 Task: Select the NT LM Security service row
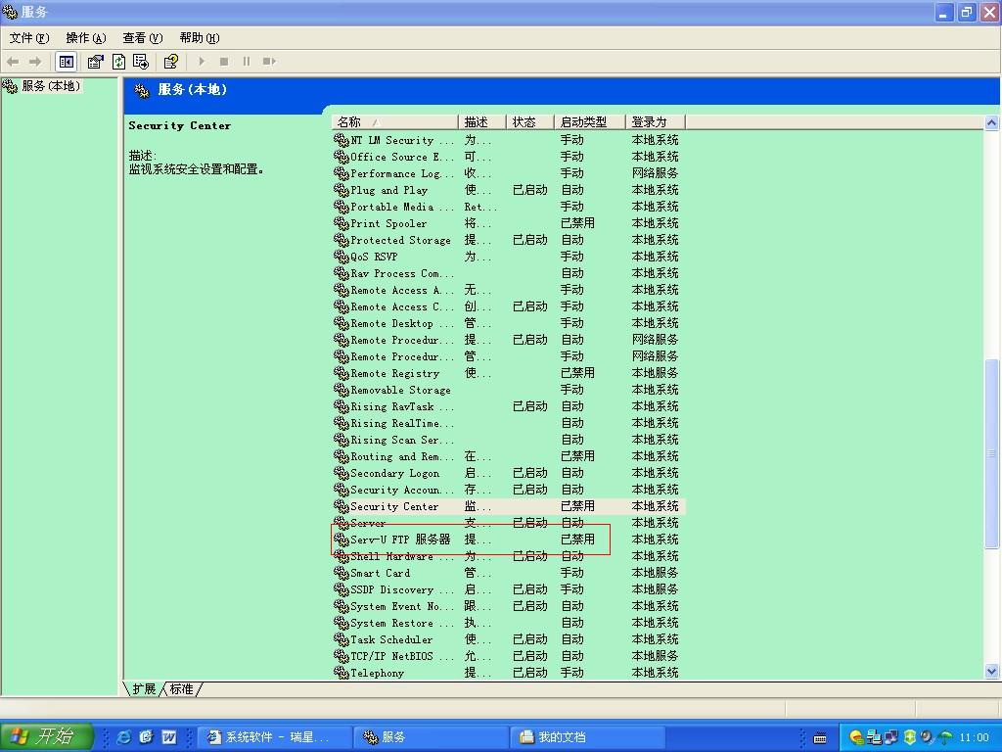pos(509,140)
